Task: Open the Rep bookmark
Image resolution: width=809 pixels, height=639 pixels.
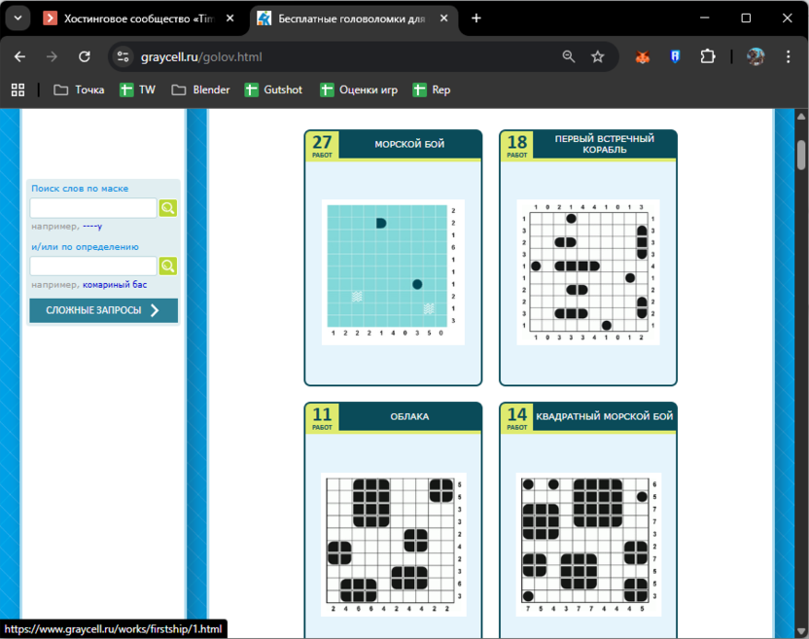Action: pyautogui.click(x=432, y=89)
